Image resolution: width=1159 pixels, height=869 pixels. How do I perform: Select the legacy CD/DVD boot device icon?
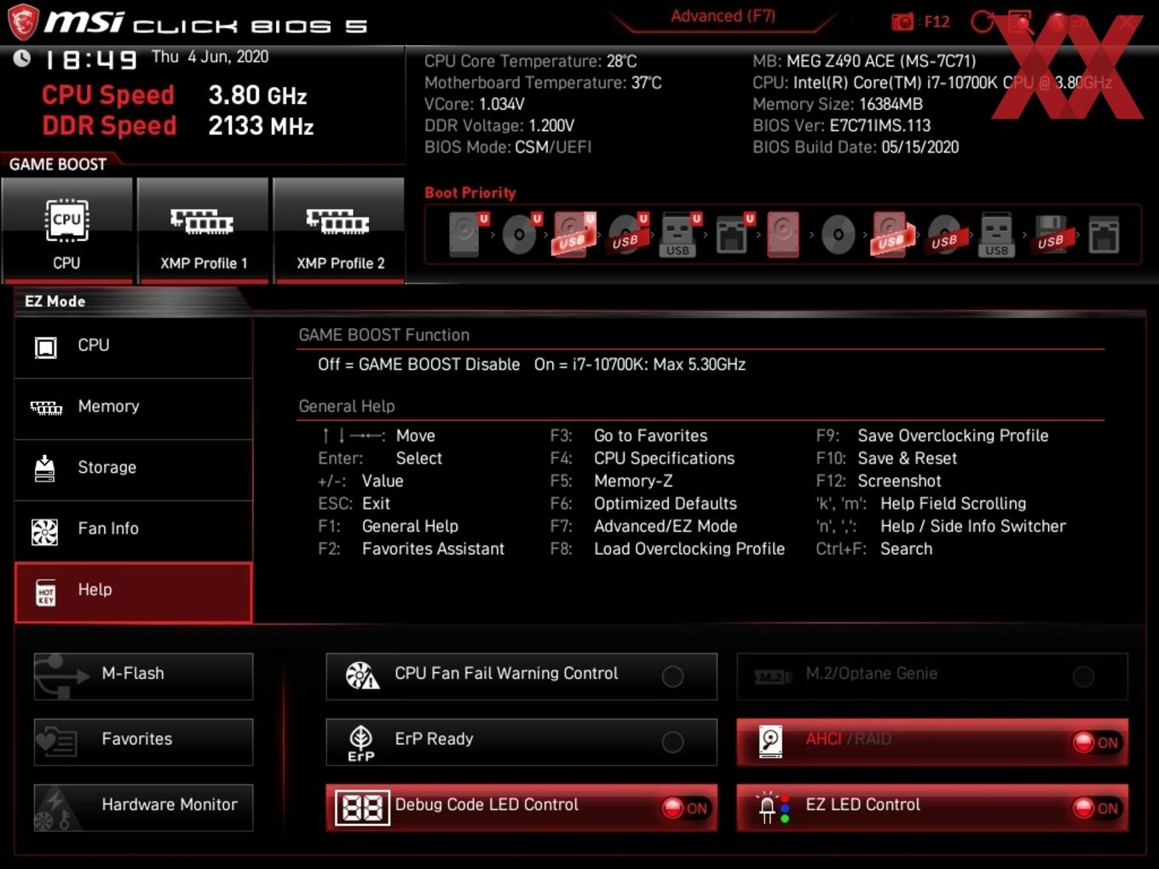[x=838, y=233]
